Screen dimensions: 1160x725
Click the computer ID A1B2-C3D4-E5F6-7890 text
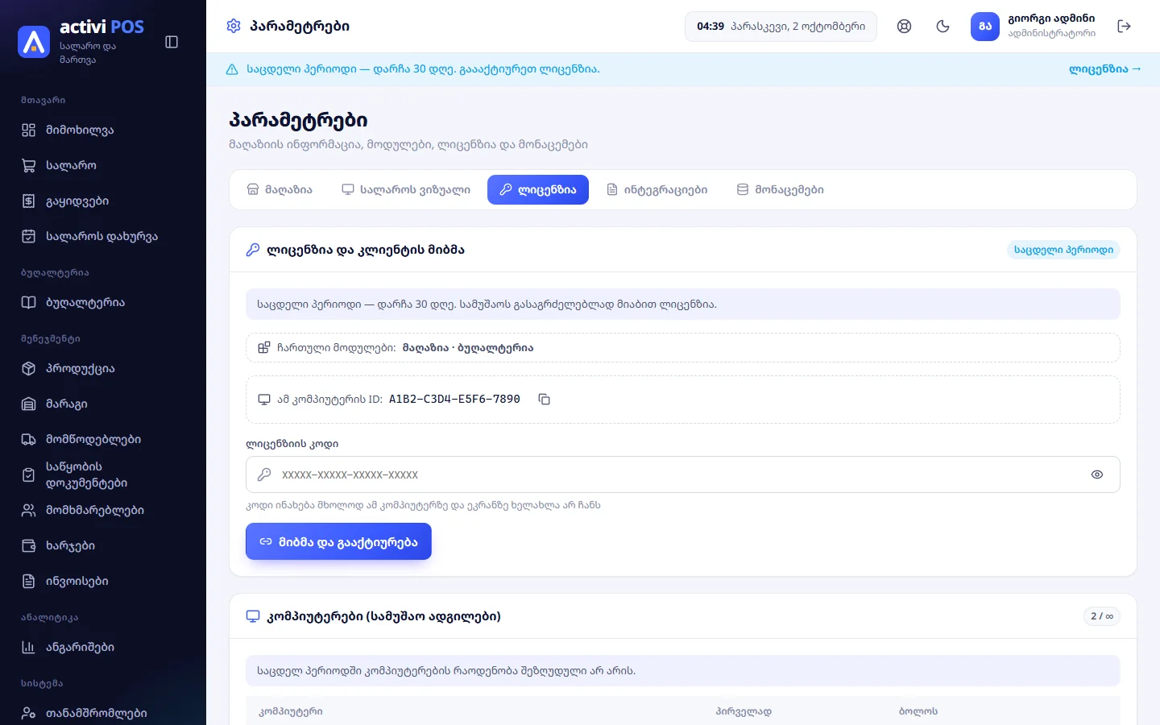tap(454, 399)
